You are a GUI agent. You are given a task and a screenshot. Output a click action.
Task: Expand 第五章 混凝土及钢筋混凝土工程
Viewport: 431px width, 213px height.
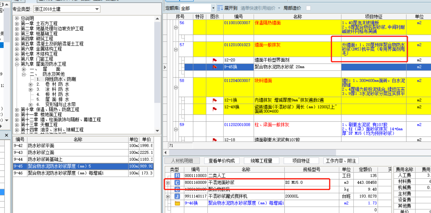17,44
